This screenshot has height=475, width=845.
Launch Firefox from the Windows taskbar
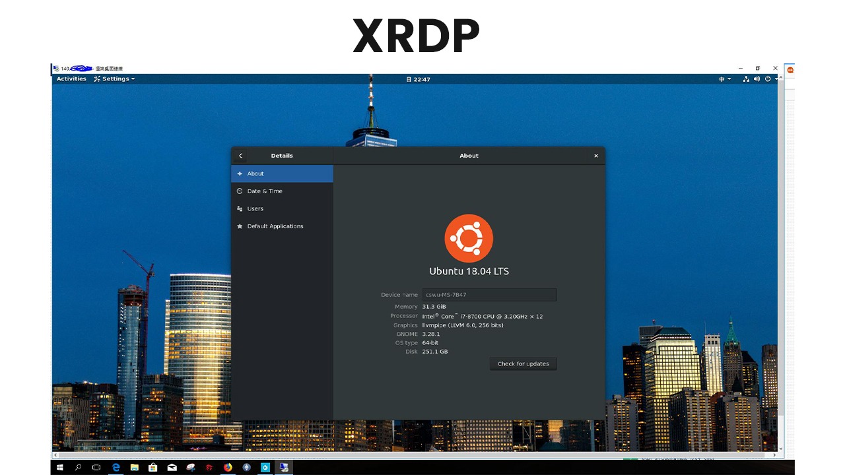(x=228, y=467)
